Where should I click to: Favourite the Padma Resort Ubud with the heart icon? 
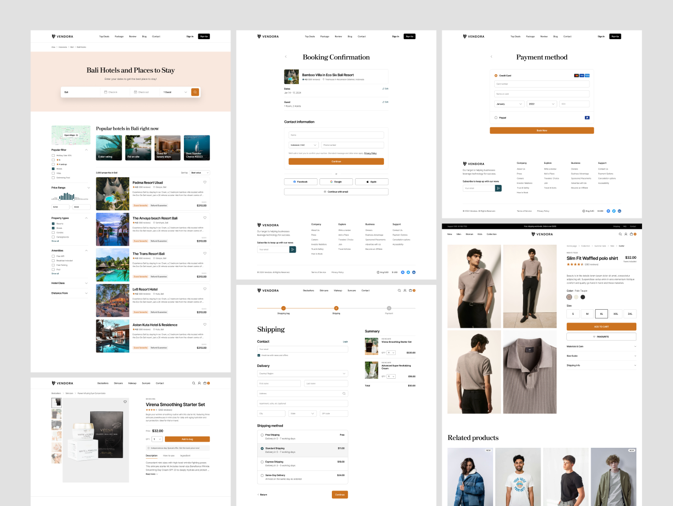tap(205, 182)
